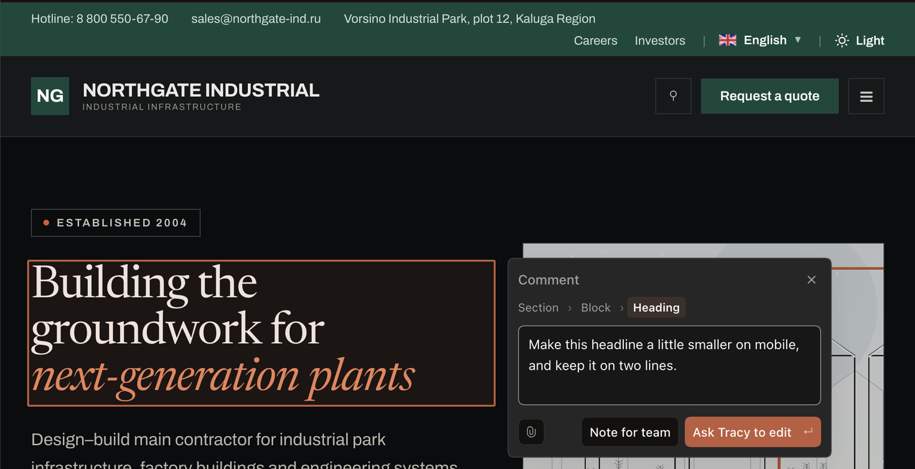The height and width of the screenshot is (469, 915).
Task: Click the INDUSTRIAL INFRASTRUCTURE tagline
Action: 162,107
